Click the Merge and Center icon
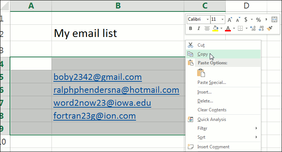 [x=274, y=19]
